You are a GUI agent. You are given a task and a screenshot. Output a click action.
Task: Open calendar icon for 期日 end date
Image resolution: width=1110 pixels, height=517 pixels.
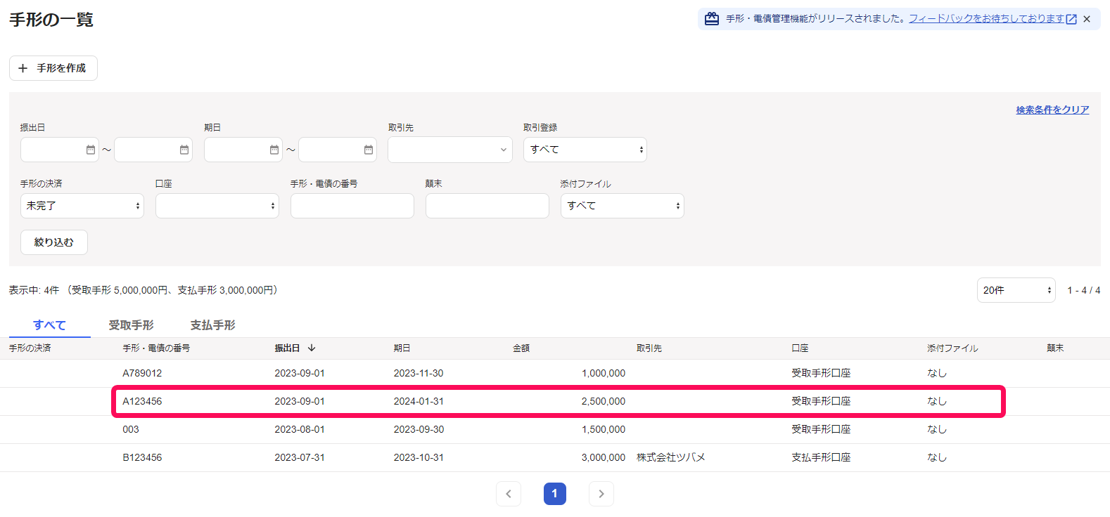(x=369, y=150)
